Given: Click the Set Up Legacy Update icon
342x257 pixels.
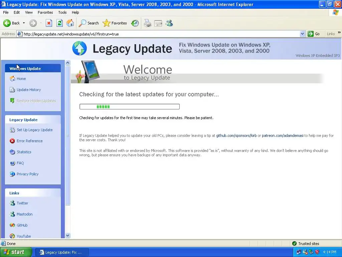Looking at the screenshot, I should click(12, 130).
